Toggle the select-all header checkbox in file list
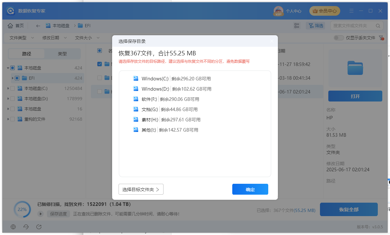 click(100, 51)
